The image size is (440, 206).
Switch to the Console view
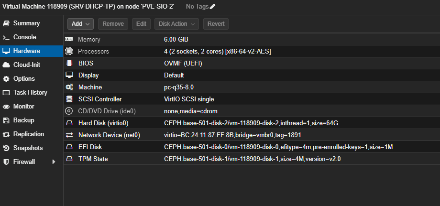coord(24,37)
